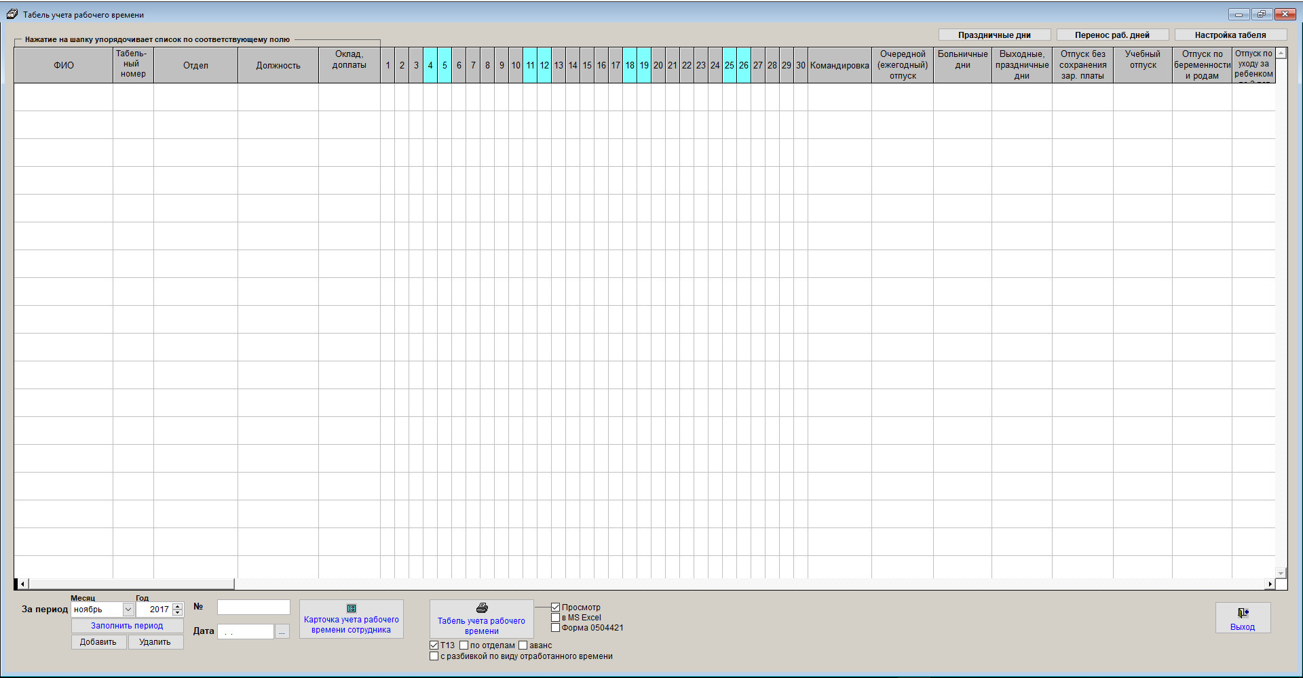
Task: Sort by Оклад, доплаты column header
Action: (350, 65)
